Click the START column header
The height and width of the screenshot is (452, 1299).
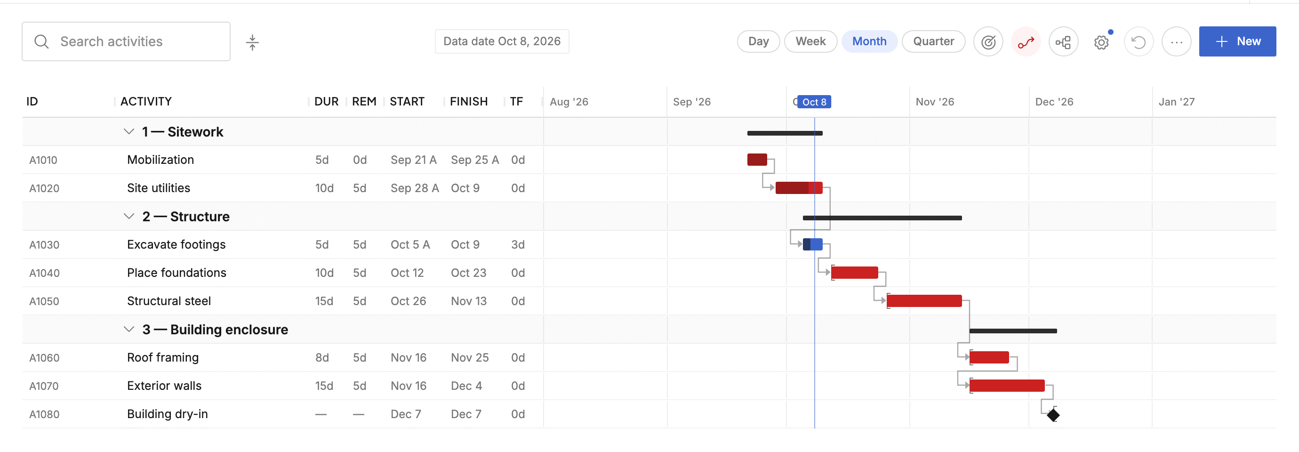(x=407, y=101)
